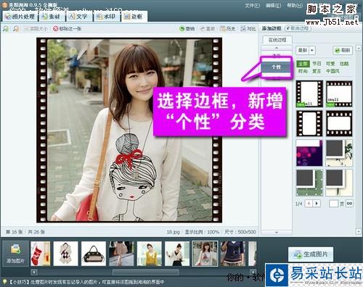Select the highlighted girl-in-sweater thumbnail
Image resolution: width=363 pixels, height=287 pixels.
205,254
